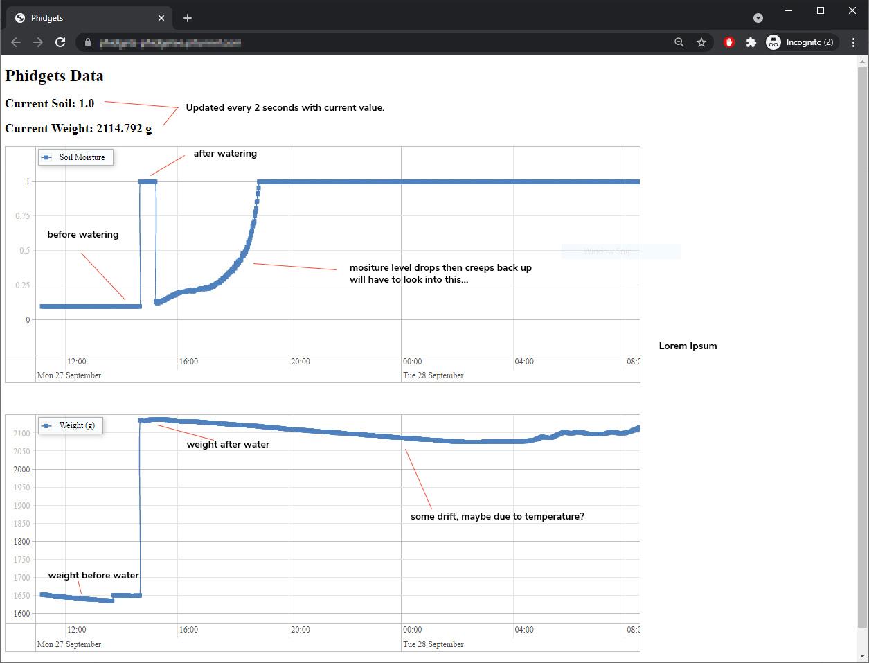Image resolution: width=869 pixels, height=663 pixels.
Task: Bookmark this page with the star icon
Action: pos(701,42)
